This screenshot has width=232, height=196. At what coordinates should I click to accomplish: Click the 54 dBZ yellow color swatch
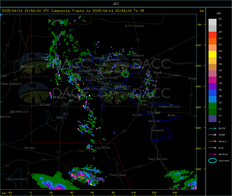point(212,54)
